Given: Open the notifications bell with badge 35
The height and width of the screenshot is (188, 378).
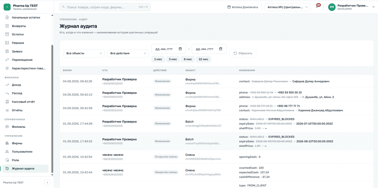Looking at the screenshot, I should pos(317,7).
